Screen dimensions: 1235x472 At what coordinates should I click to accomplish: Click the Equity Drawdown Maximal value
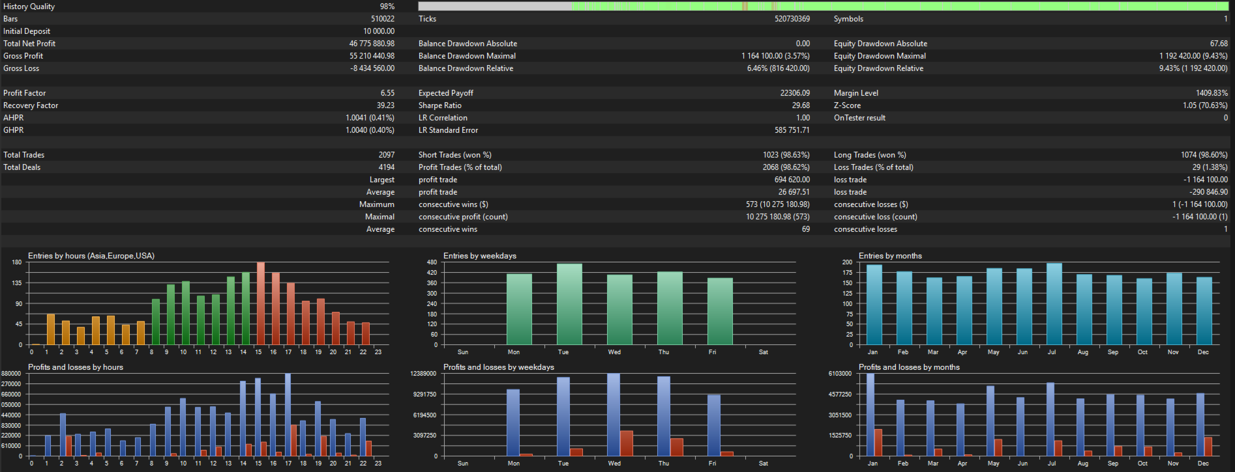pos(1193,56)
